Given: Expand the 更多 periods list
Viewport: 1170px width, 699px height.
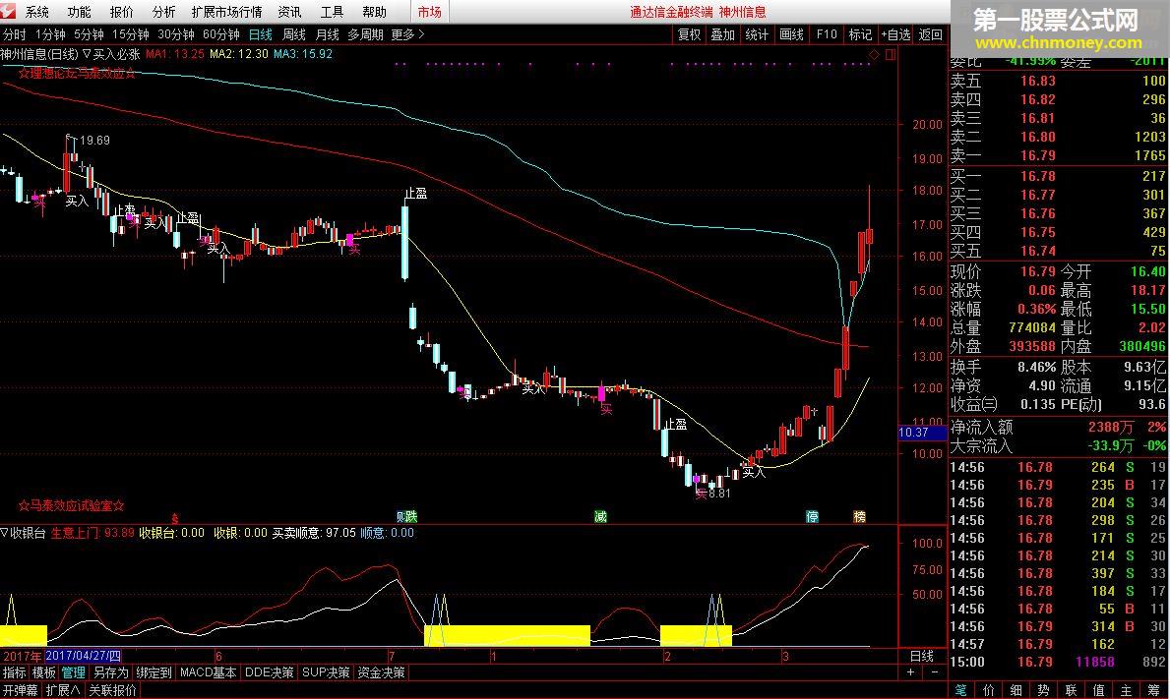Looking at the screenshot, I should pyautogui.click(x=406, y=34).
